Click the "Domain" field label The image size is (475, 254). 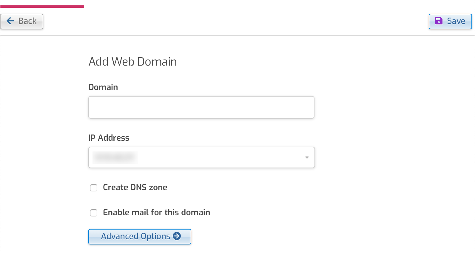(x=103, y=87)
